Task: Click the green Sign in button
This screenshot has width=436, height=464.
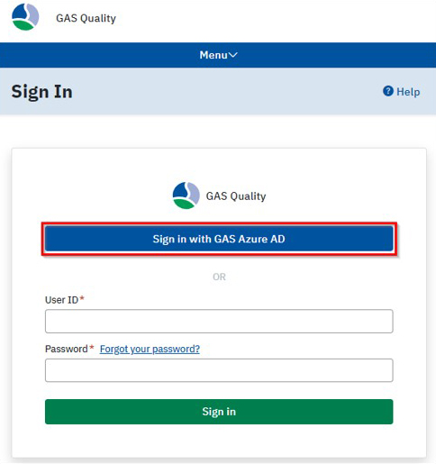Action: [219, 412]
